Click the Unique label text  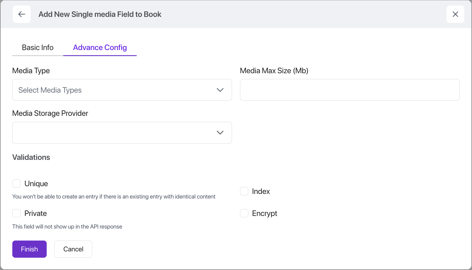coord(36,184)
